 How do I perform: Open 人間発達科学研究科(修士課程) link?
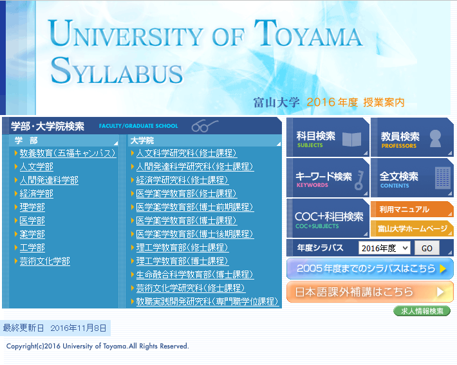[195, 167]
